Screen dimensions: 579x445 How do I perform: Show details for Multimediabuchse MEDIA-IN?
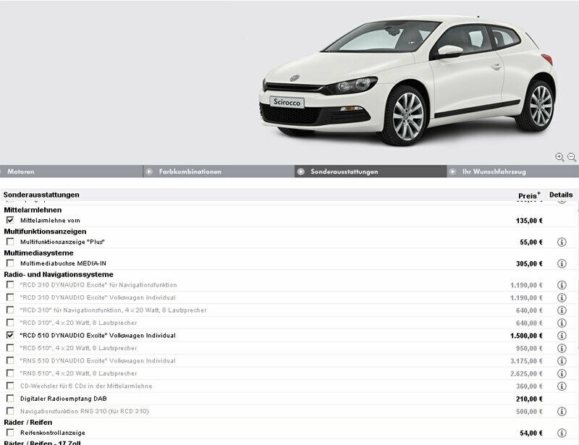pyautogui.click(x=561, y=263)
